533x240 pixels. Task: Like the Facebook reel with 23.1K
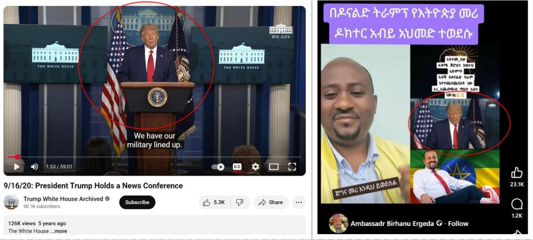click(x=517, y=177)
